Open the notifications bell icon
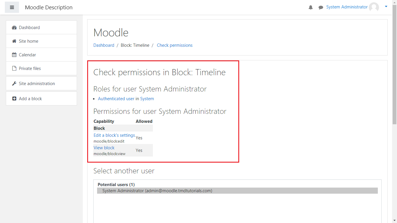Viewport: 397px width, 223px height. [x=311, y=8]
